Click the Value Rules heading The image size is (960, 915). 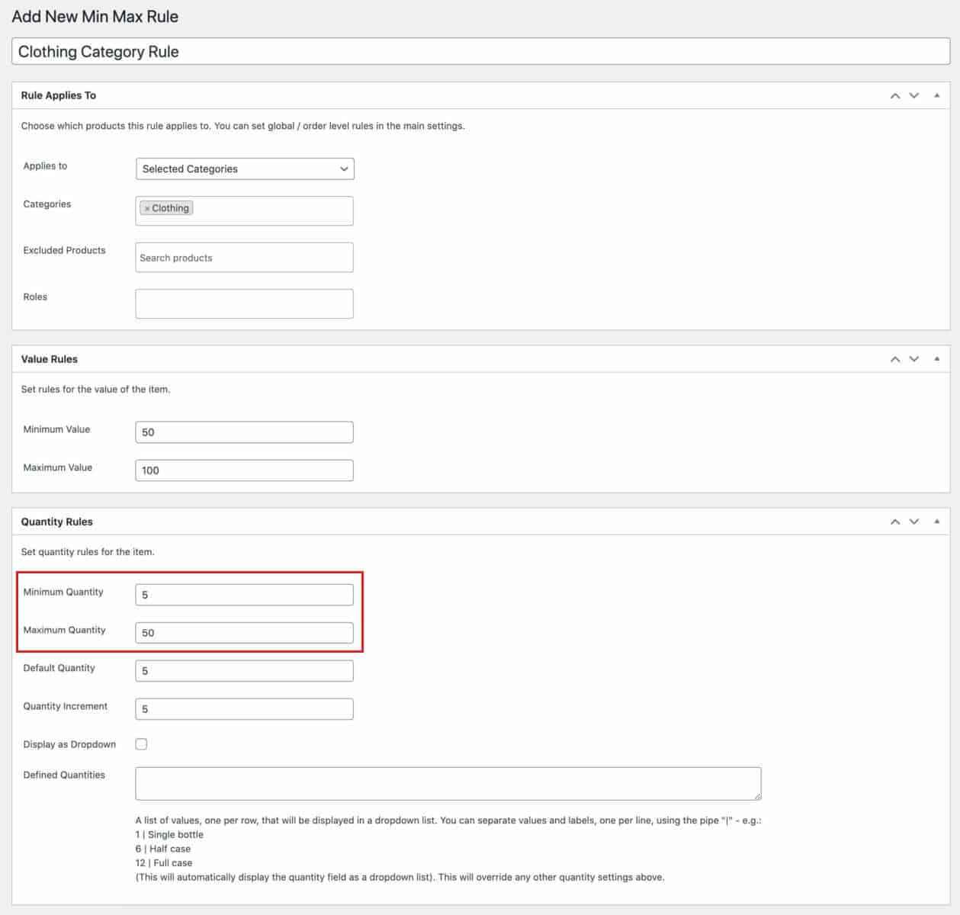tap(50, 359)
